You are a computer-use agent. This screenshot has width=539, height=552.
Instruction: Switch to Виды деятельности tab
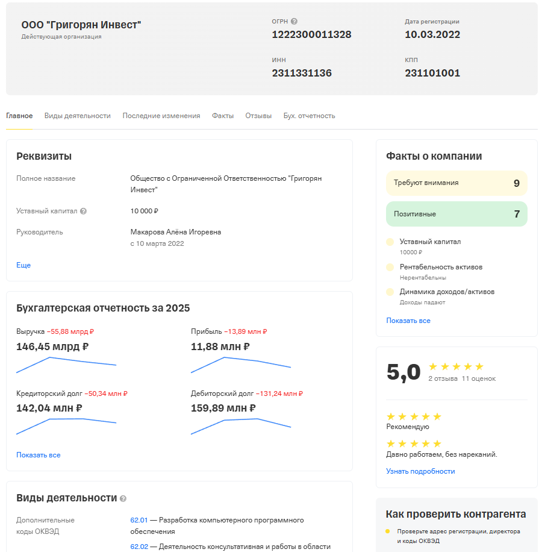pyautogui.click(x=78, y=116)
